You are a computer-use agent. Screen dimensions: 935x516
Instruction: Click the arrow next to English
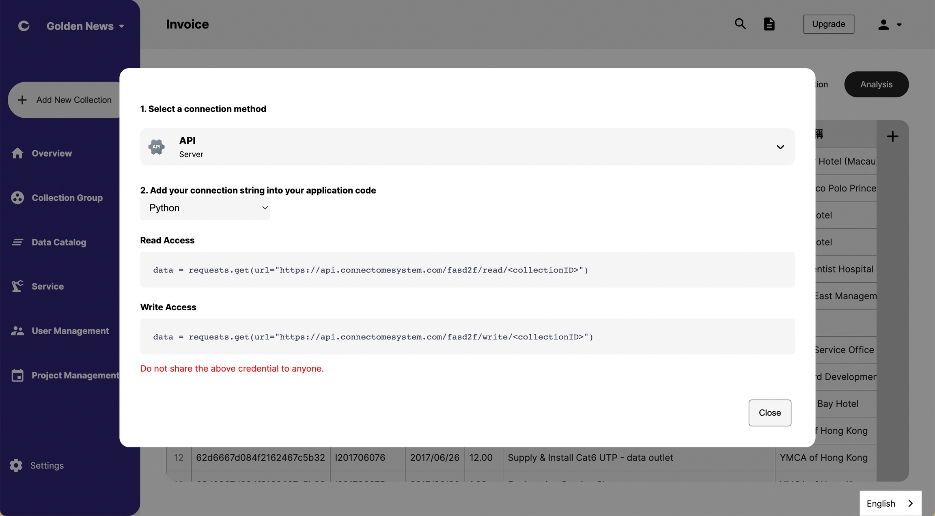(910, 503)
